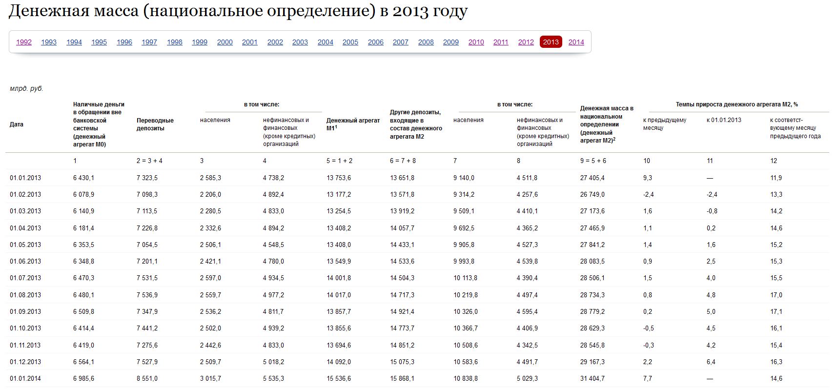Click the 'к предыдущему месяцу' column header
Screen dimensions: 838x390
tap(665, 124)
